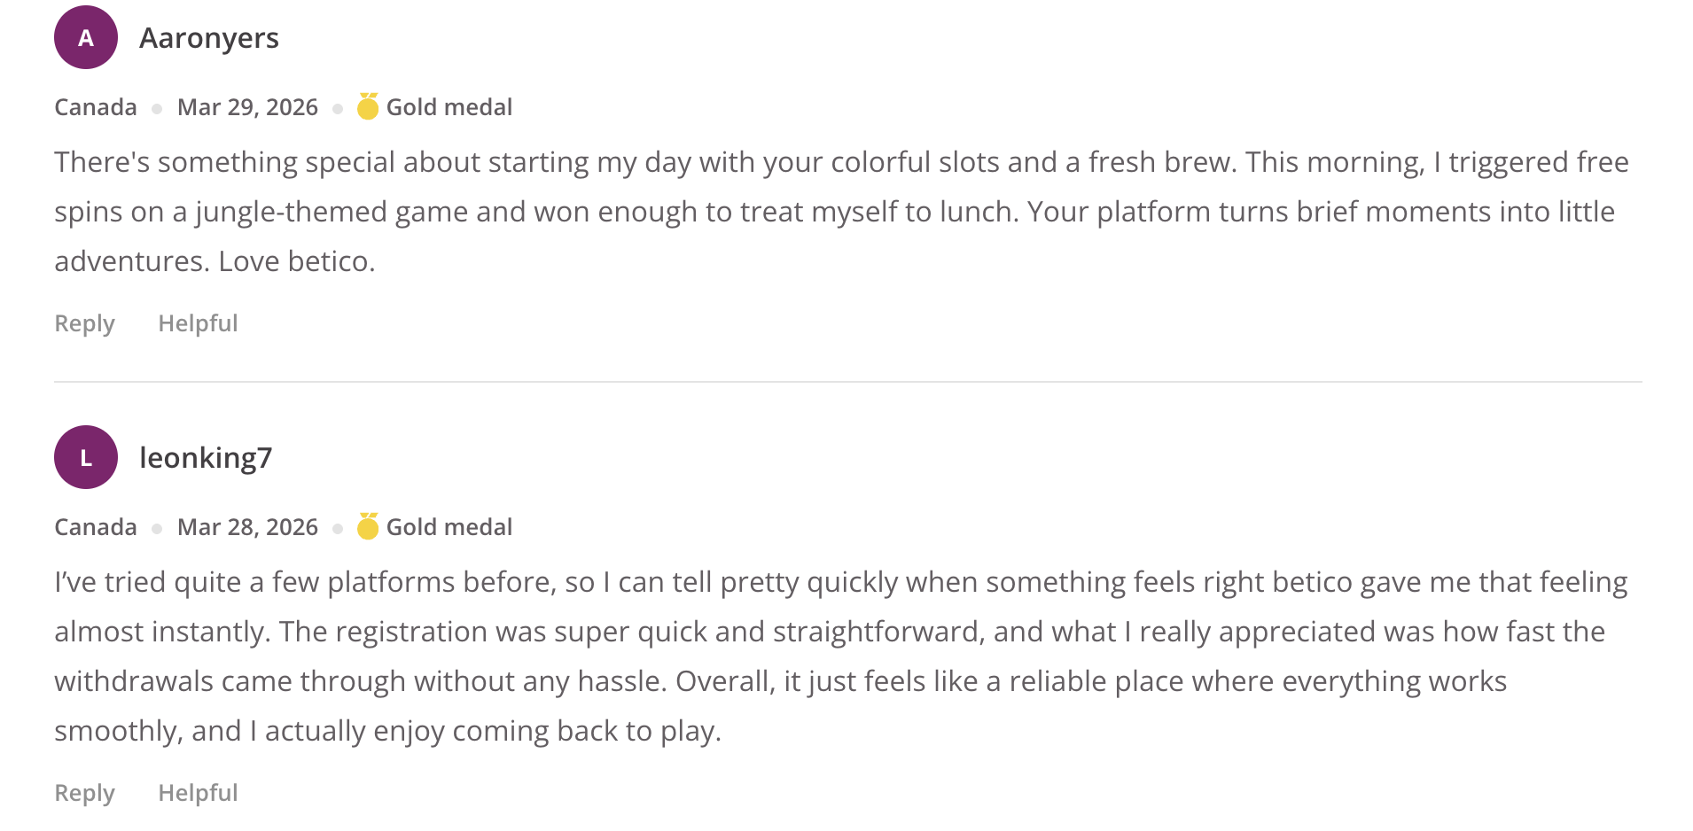Click the 'Gold medal' label on leonking7's review
Image resolution: width=1693 pixels, height=831 pixels.
449,527
